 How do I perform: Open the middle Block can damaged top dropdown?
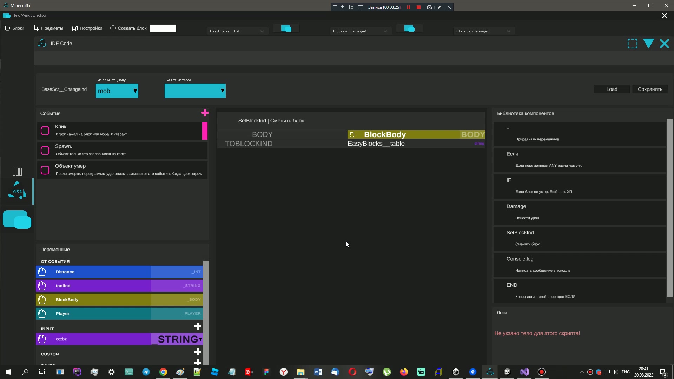361,31
